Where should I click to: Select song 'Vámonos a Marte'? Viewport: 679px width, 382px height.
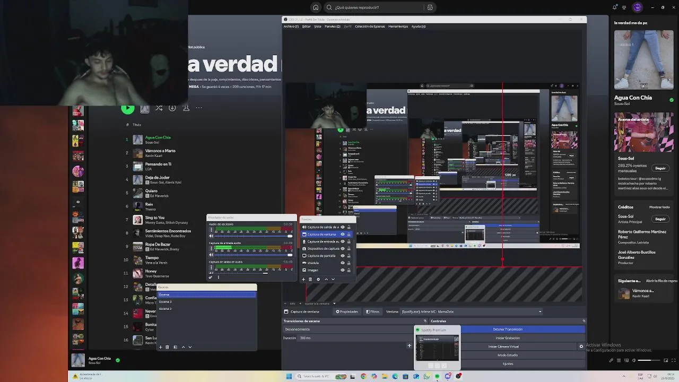pyautogui.click(x=160, y=151)
